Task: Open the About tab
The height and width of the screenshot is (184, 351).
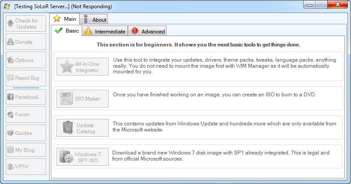Action: click(x=94, y=20)
